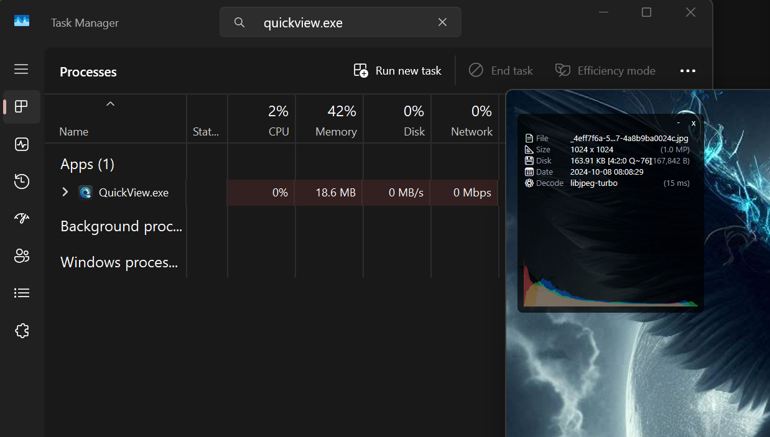Screen dimensions: 770x437
Task: Run a new task
Action: point(397,70)
